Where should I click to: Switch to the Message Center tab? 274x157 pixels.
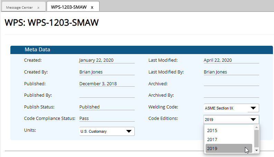tap(20, 7)
